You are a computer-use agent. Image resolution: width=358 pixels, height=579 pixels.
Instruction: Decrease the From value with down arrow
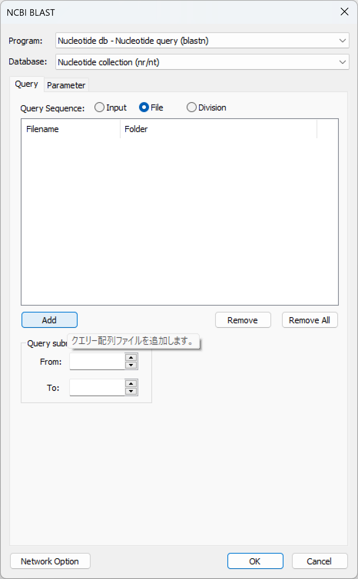coord(131,365)
